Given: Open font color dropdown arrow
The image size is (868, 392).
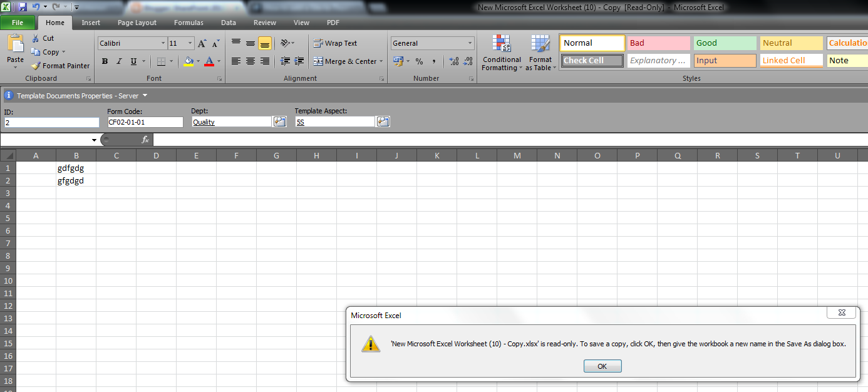Looking at the screenshot, I should click(x=219, y=61).
